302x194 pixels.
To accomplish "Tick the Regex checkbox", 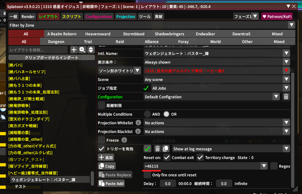I will click(x=274, y=166).
